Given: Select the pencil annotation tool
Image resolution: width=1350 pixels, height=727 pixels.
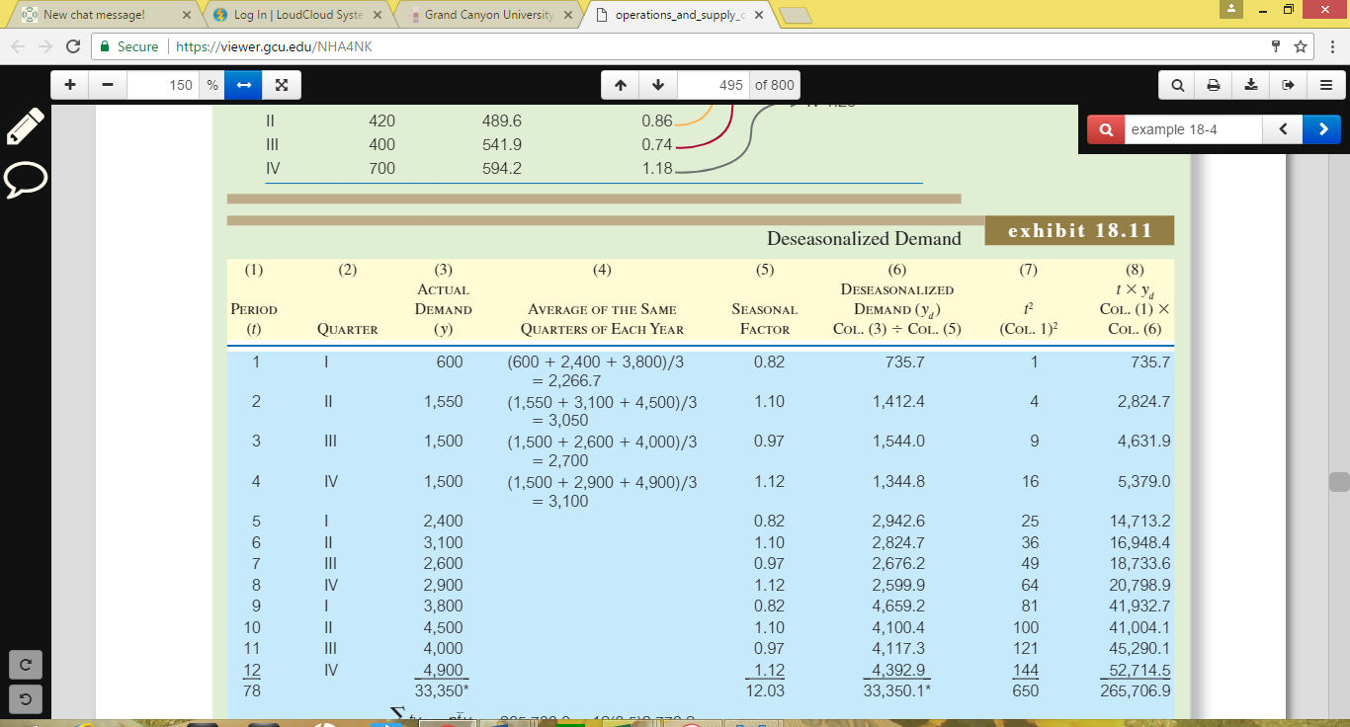Looking at the screenshot, I should [26, 126].
